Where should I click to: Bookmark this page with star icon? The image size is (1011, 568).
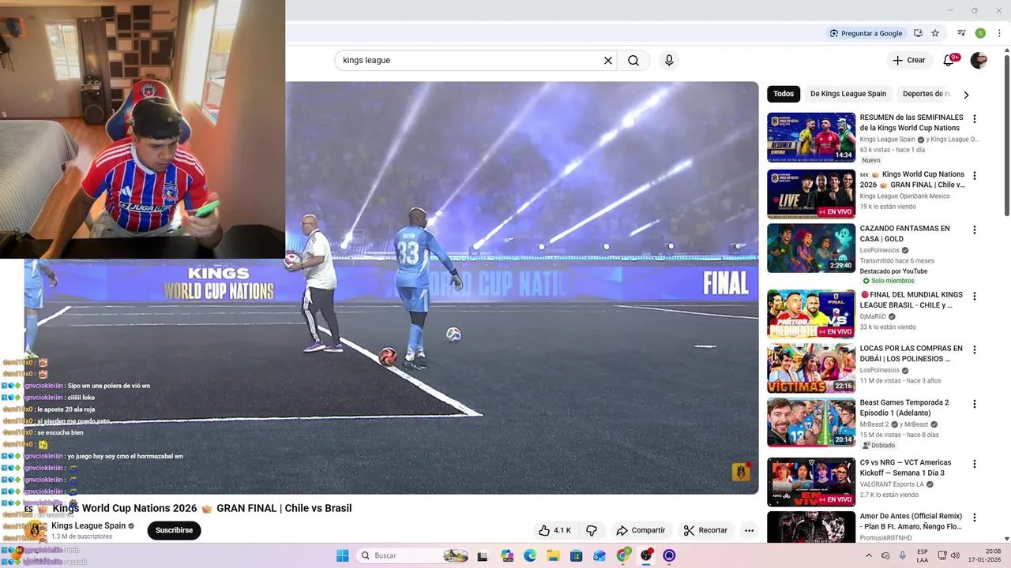tap(935, 33)
